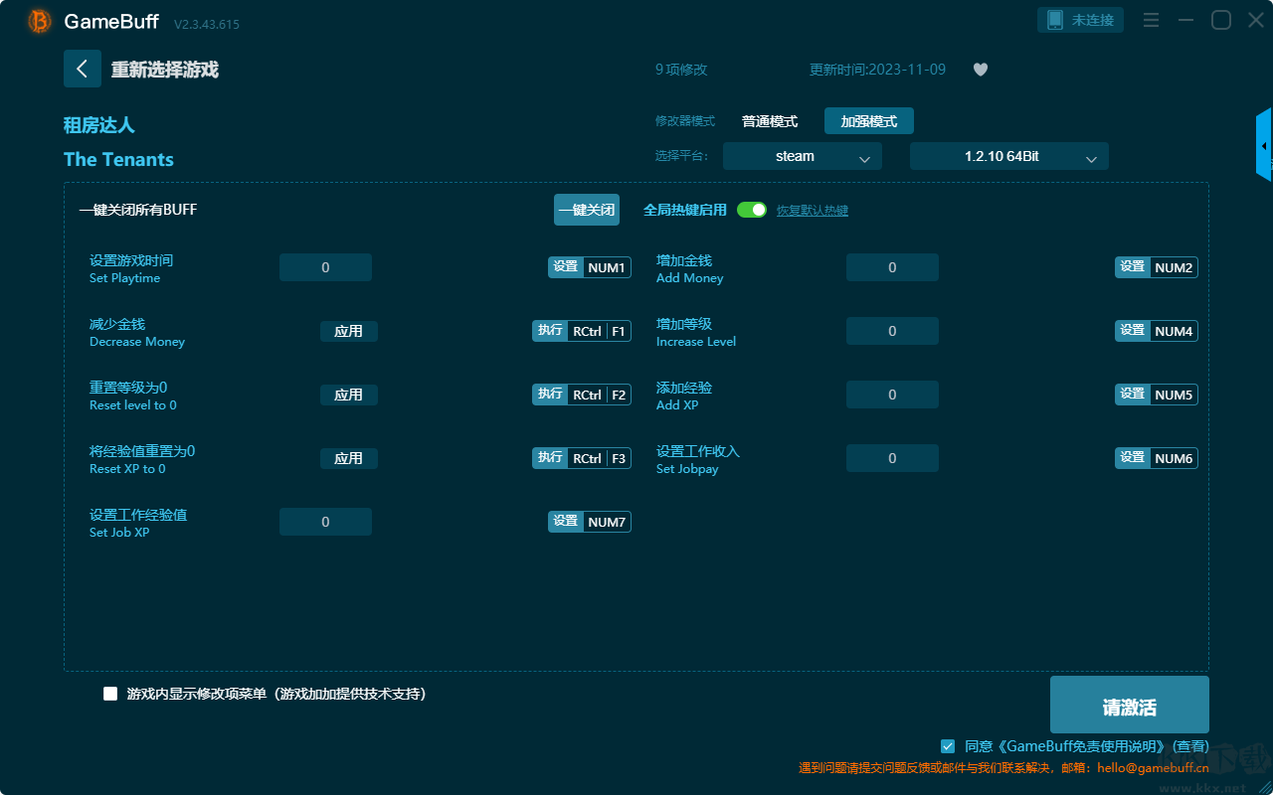Image resolution: width=1273 pixels, height=795 pixels.
Task: Click the 9项修改 count text
Action: point(681,70)
